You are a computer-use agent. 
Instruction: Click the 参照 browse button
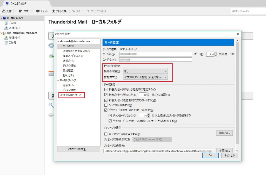click(224, 150)
